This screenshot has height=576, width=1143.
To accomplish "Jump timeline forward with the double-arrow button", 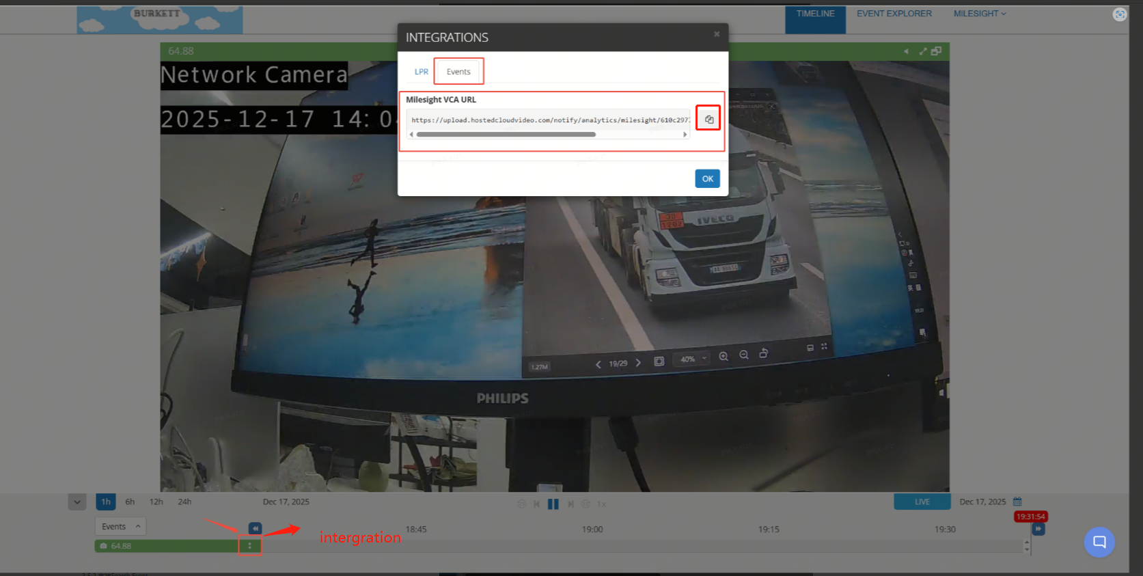I will [x=1038, y=529].
